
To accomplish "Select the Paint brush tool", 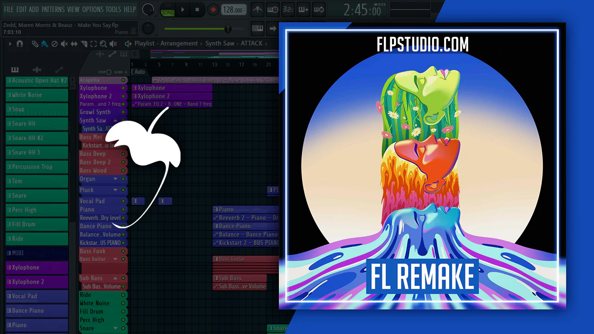I will (45, 44).
